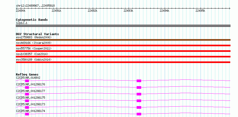Screen dimensions: 238x117
Task: Click the 22494k ruler label
Action: click(164, 11)
